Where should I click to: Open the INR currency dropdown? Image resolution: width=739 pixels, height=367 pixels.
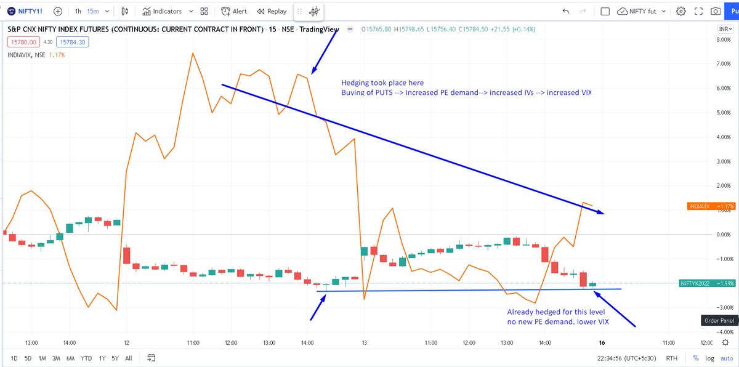click(725, 29)
